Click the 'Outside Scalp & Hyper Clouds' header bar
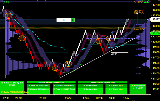This screenshot has width=160, height=101. point(102,82)
